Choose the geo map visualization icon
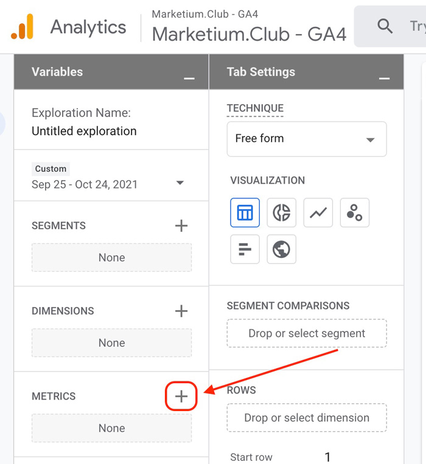 click(x=281, y=249)
